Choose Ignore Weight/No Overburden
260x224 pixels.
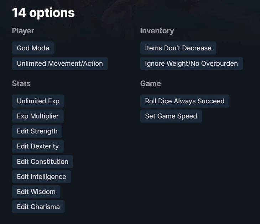click(x=191, y=64)
